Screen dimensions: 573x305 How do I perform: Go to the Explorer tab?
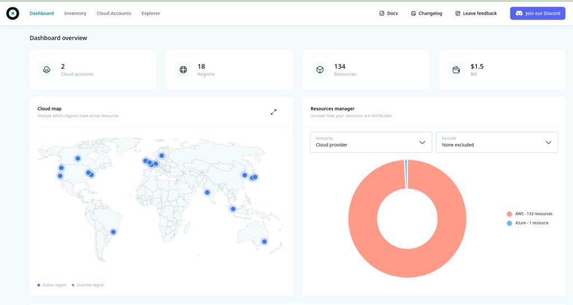pyautogui.click(x=151, y=13)
